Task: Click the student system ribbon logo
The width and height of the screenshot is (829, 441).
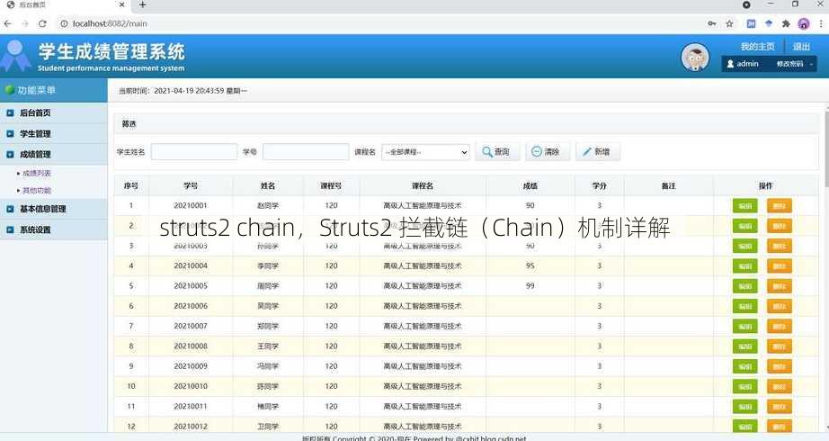Action: pyautogui.click(x=16, y=56)
